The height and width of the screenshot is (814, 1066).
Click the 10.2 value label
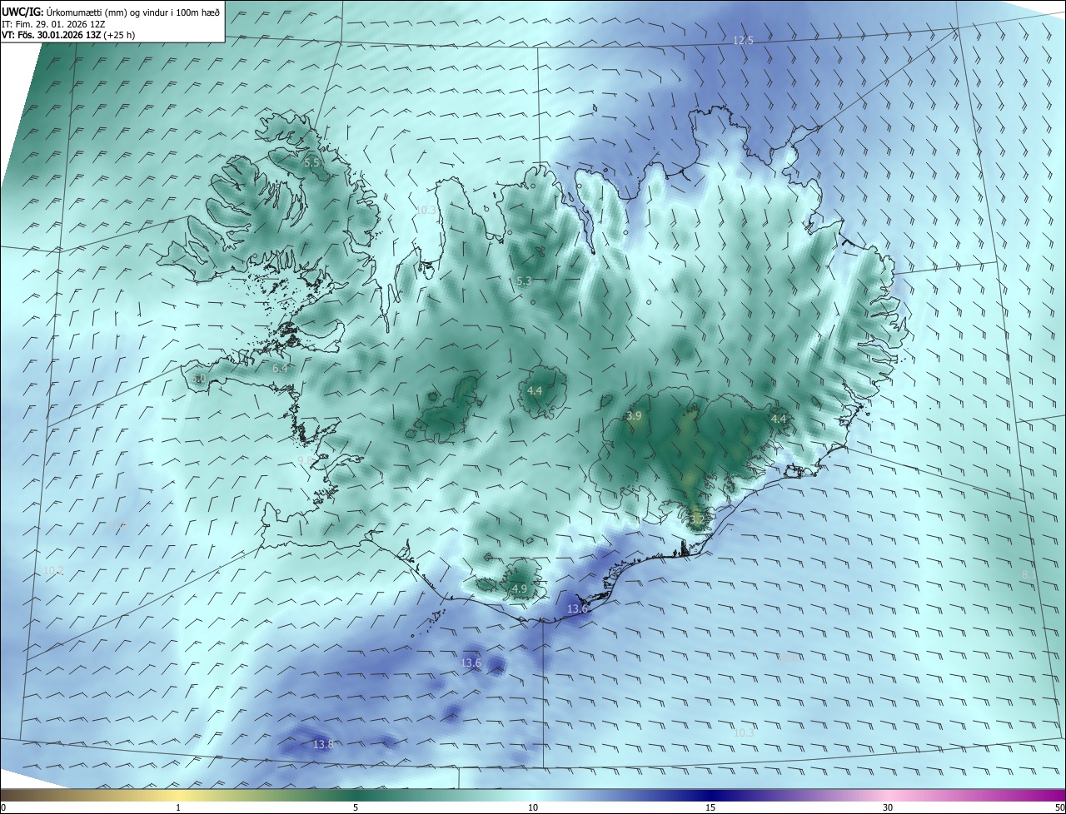[53, 571]
